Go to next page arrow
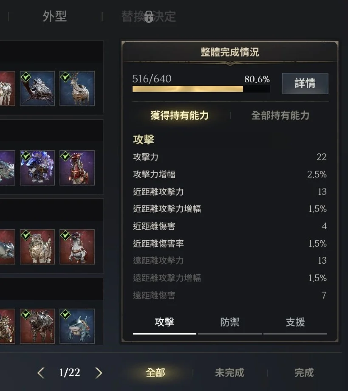Viewport: 348px width, 391px height. point(99,373)
